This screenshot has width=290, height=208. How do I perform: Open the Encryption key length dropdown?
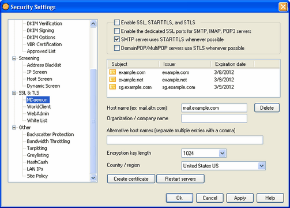coord(223,153)
